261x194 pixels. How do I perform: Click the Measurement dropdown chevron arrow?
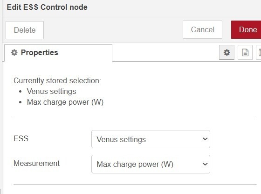pos(205,164)
